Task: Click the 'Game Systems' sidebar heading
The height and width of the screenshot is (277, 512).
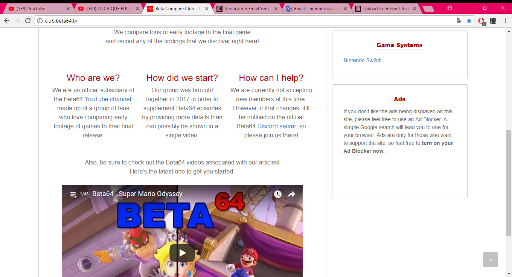Action: (x=399, y=45)
